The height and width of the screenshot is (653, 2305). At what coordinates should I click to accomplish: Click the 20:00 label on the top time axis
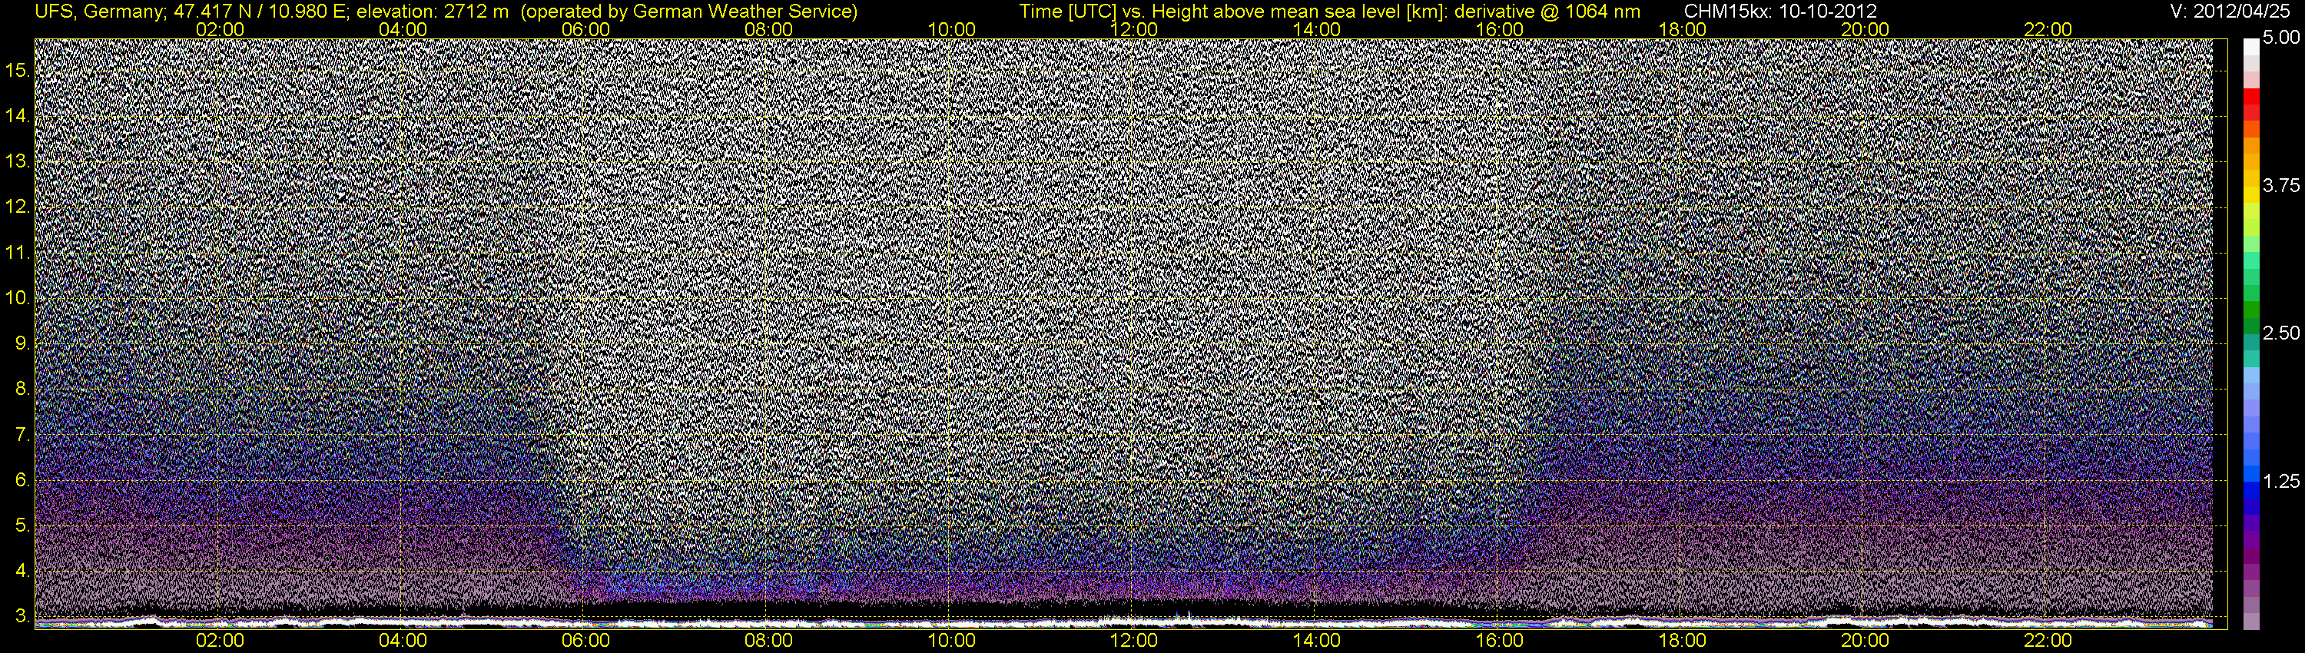tap(1865, 29)
